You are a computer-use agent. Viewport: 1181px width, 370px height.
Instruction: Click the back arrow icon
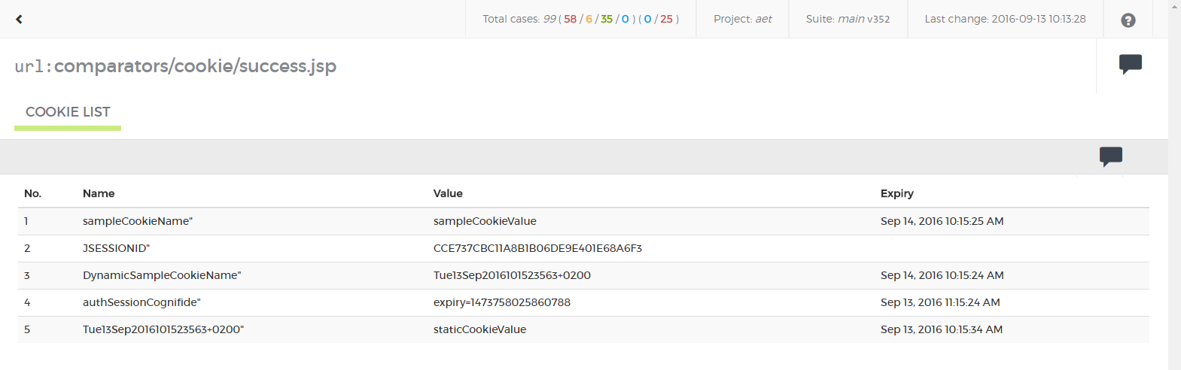tap(19, 20)
